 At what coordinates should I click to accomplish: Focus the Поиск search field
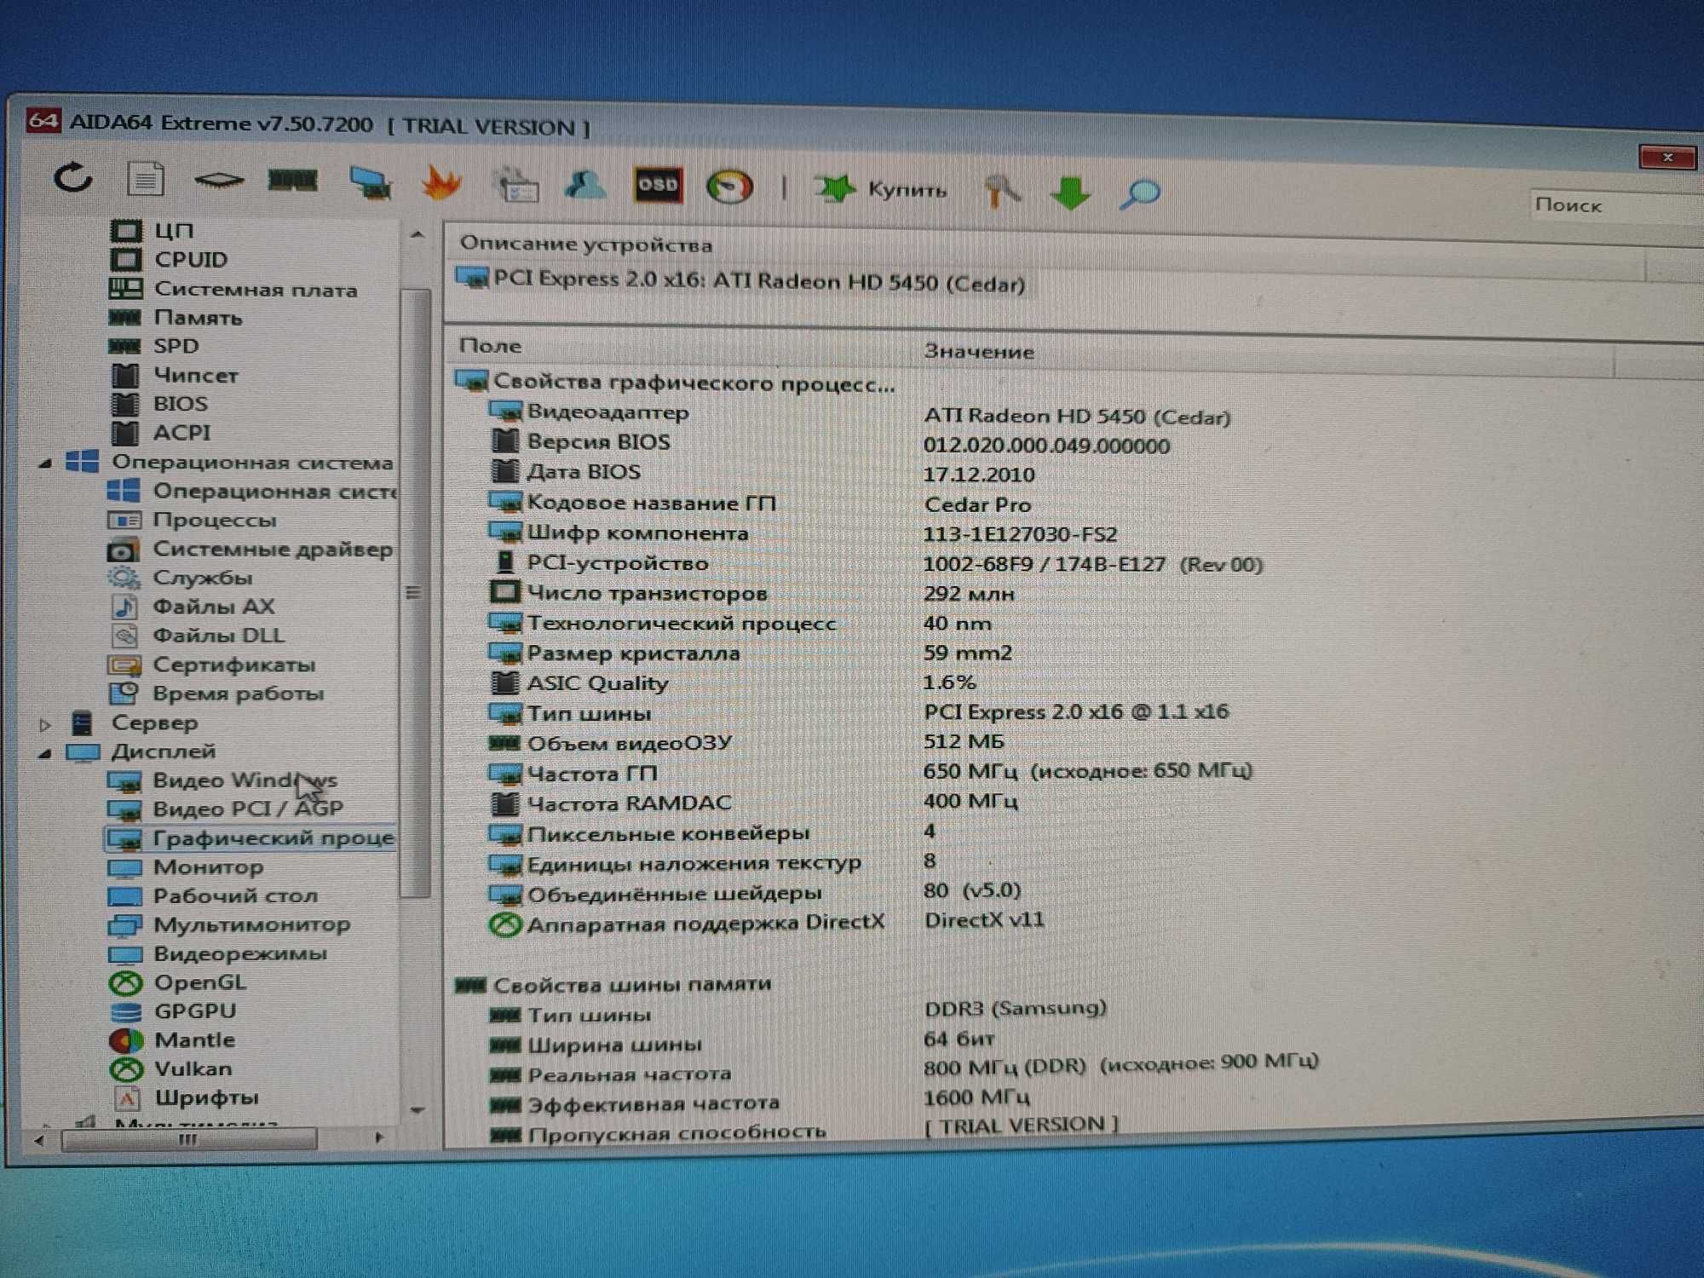coord(1615,205)
